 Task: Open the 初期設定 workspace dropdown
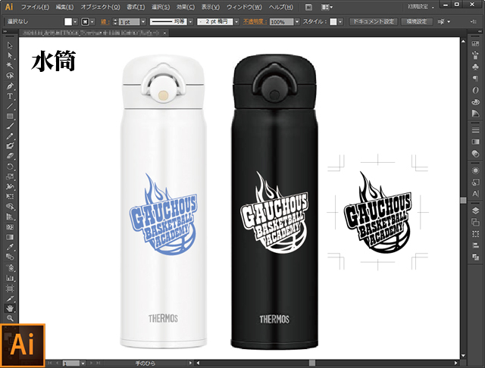(x=421, y=7)
